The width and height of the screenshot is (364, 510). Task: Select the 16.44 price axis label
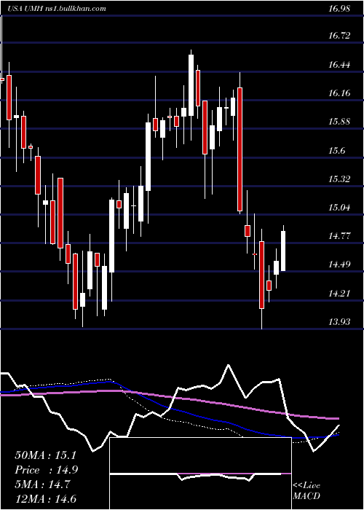(339, 65)
